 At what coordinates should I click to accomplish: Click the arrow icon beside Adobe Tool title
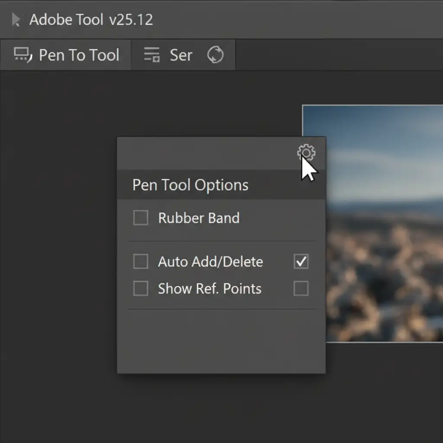pyautogui.click(x=16, y=20)
